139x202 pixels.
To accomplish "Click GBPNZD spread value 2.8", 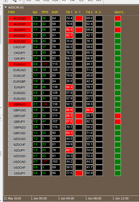I will pyautogui.click(x=37, y=127).
